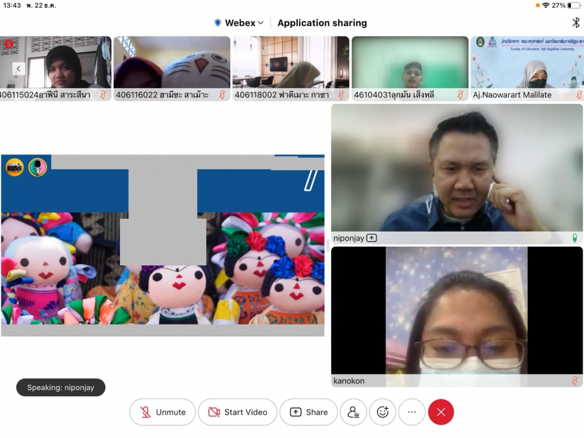Viewport: 584px width, 438px height.
Task: Click the Speaking: niponjay indicator
Action: (60, 387)
